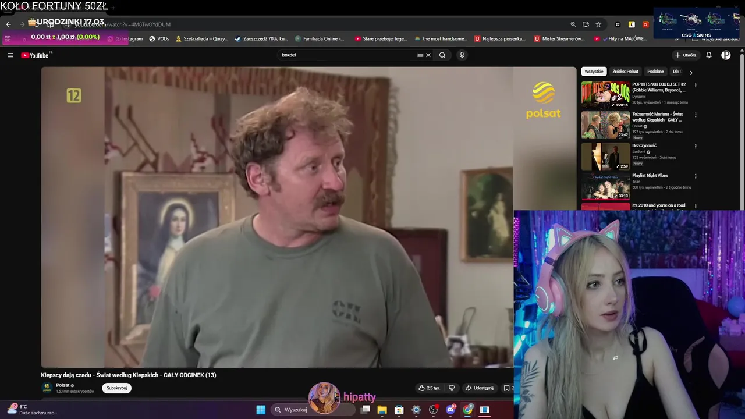
Task: Play the POP HITS 90s 00s DJ SET thumbnail
Action: click(x=605, y=94)
